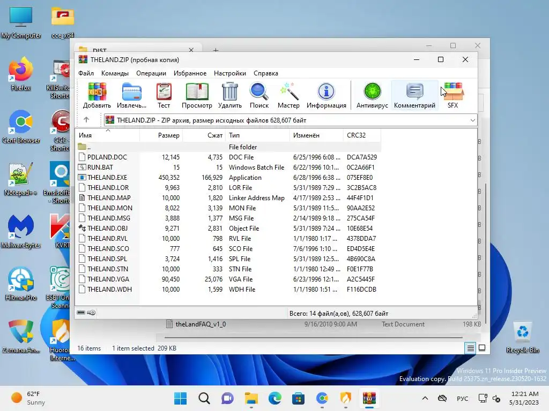The height and width of the screenshot is (411, 549).
Task: Close the DIST tab in Explorer
Action: (x=191, y=50)
